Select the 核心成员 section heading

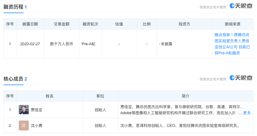tap(13, 79)
